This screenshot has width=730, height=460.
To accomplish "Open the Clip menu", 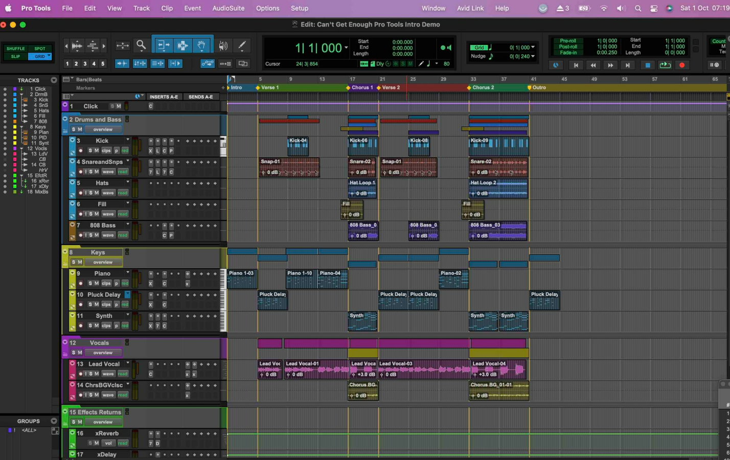I will 167,8.
